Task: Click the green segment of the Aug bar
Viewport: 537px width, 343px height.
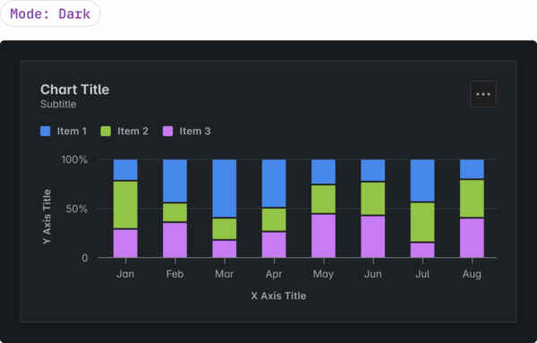Action: 472,199
